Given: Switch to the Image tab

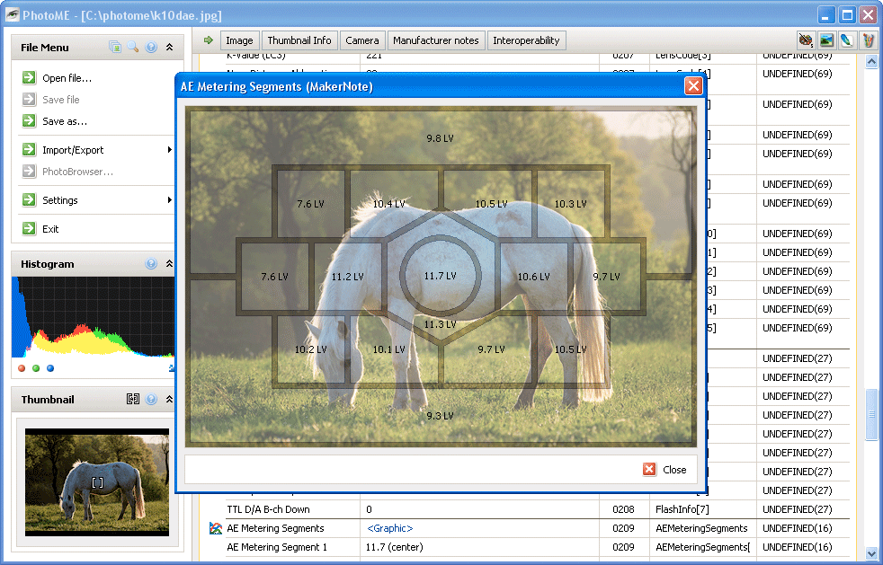Looking at the screenshot, I should point(239,40).
